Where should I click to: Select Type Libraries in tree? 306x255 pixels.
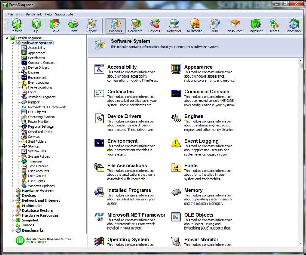(x=38, y=166)
